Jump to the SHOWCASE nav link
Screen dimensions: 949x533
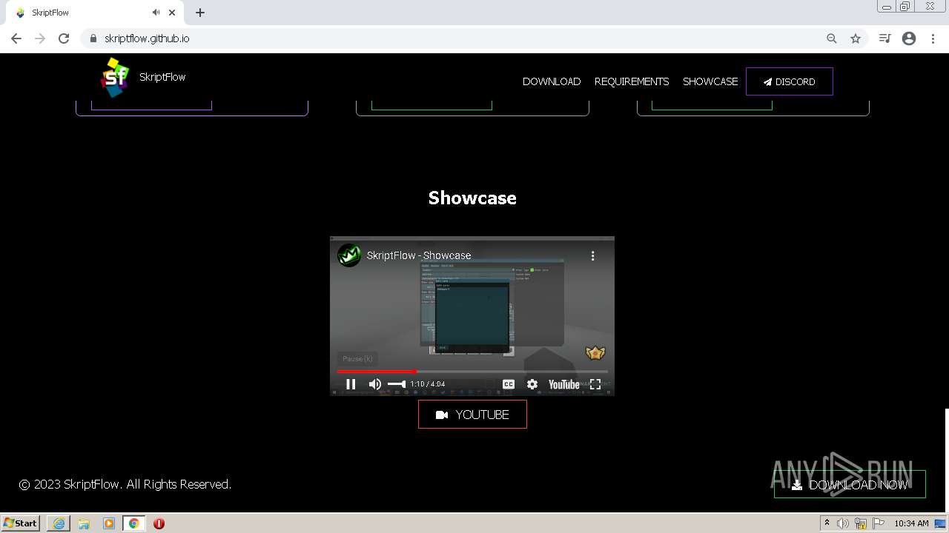pyautogui.click(x=710, y=81)
